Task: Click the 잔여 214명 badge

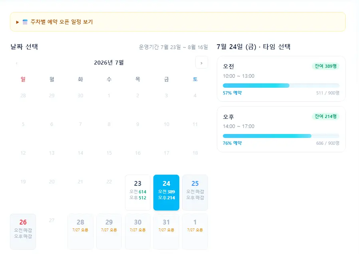Action: tap(325, 116)
